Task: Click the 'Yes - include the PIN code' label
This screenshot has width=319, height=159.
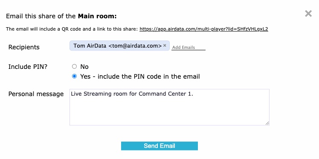Action: pos(140,77)
